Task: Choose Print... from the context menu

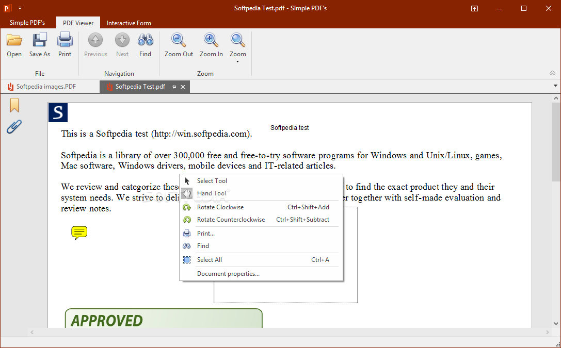Action: tap(261, 234)
